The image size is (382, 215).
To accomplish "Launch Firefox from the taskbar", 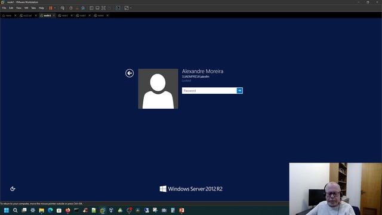I will 67,210.
